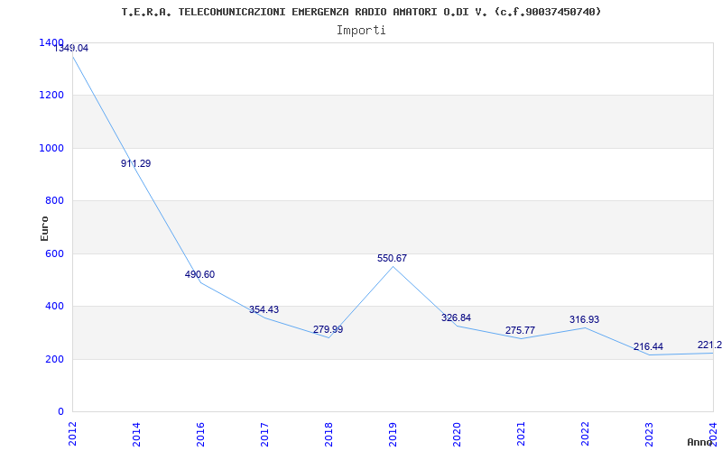Click the 275.77 data label

coord(520,330)
